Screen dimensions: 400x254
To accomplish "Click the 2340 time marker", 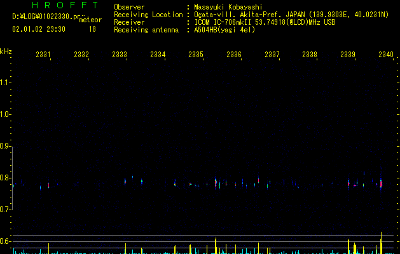I will [386, 55].
